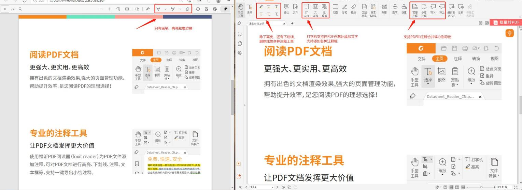522x190 pixels.
Task: Click Read aloud icon in Edge toolbar
Action: [x=148, y=9]
